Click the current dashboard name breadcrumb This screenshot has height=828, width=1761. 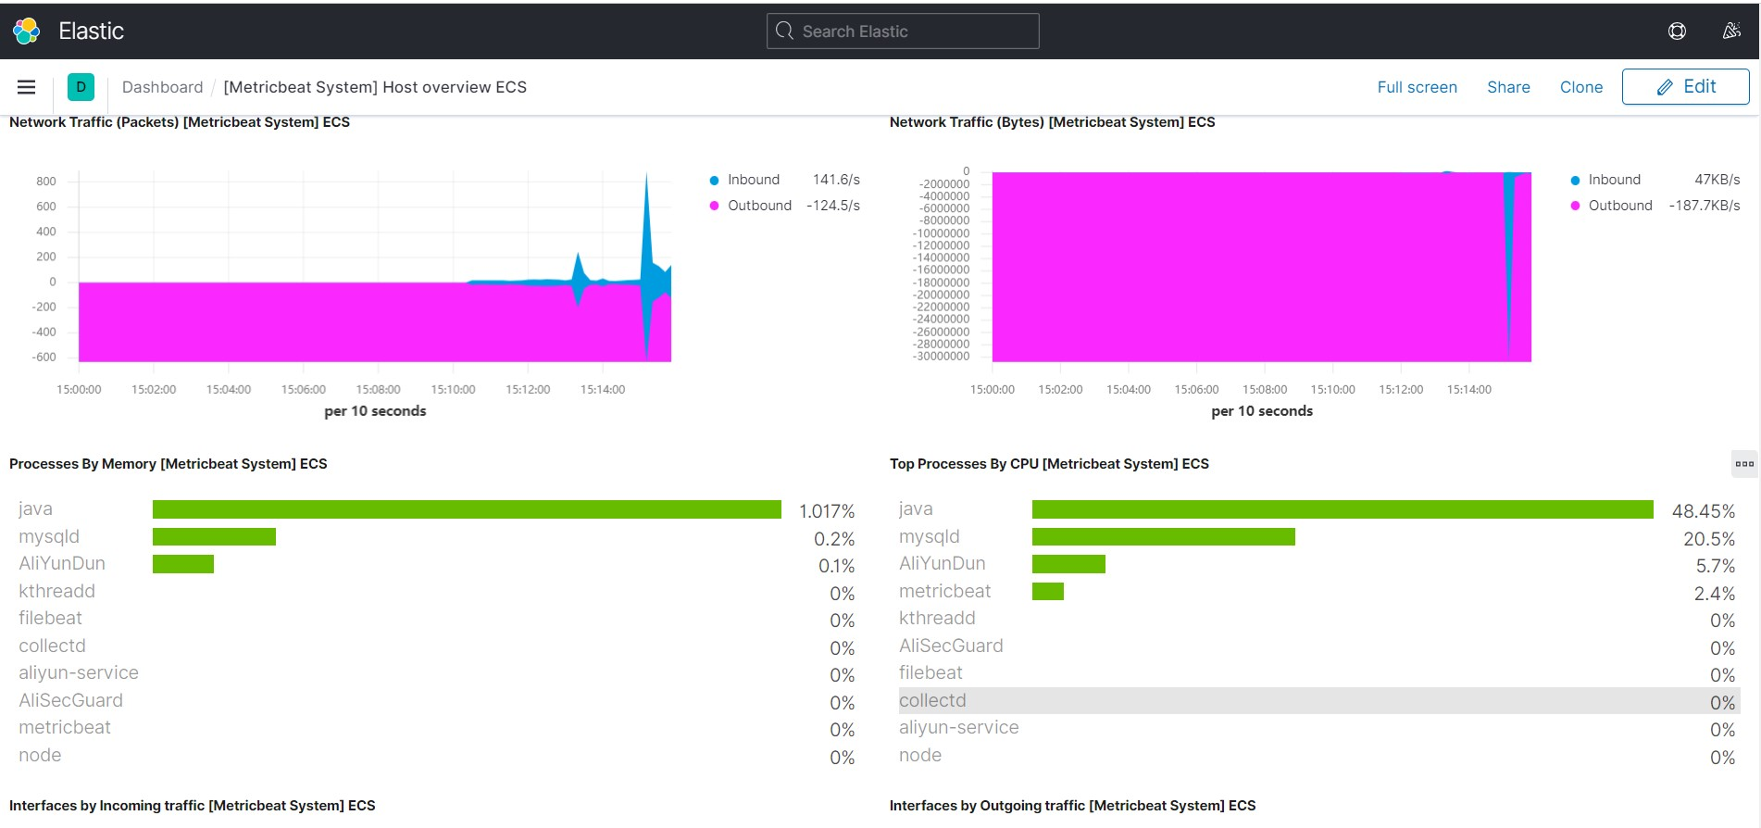[375, 87]
